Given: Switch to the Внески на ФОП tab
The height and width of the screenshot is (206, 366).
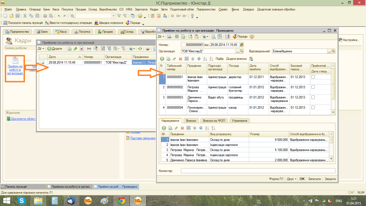Looking at the screenshot, I should click(214, 121).
